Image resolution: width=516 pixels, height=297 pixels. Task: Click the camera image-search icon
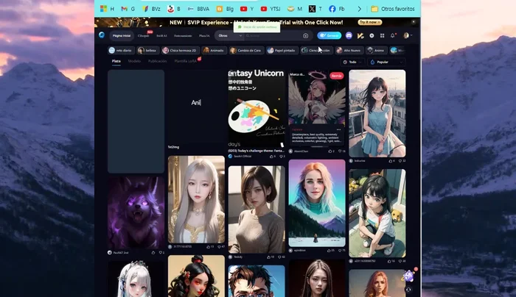[306, 35]
